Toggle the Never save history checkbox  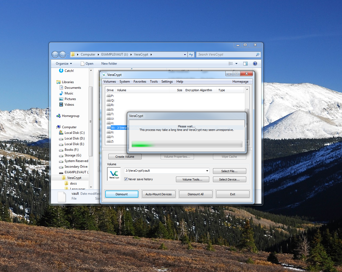pyautogui.click(x=126, y=179)
